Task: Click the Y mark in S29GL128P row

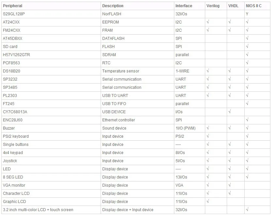Action: tap(247, 14)
